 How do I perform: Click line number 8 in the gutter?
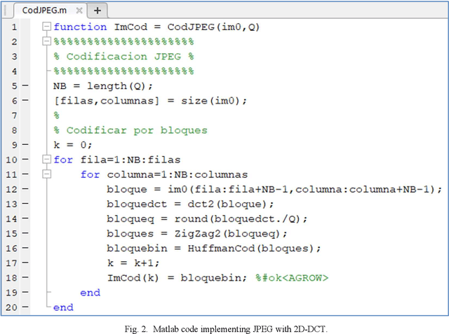(14, 130)
